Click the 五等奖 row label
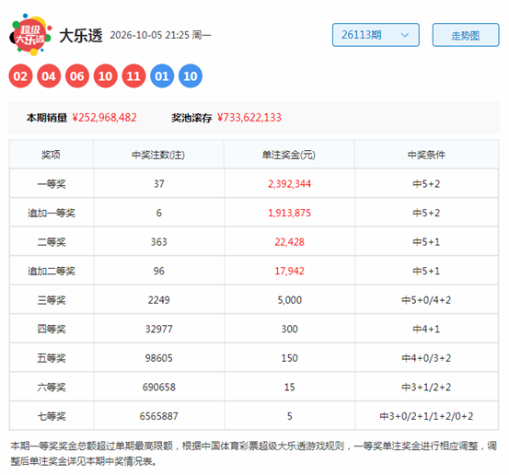This screenshot has width=509, height=475. [x=52, y=358]
